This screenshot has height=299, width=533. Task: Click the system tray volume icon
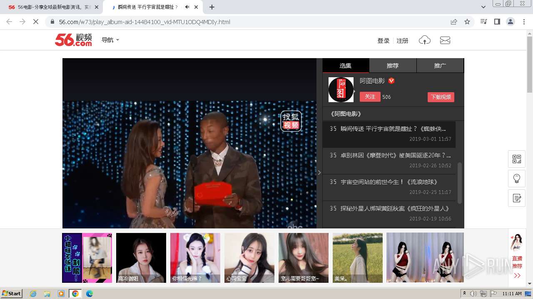473,294
